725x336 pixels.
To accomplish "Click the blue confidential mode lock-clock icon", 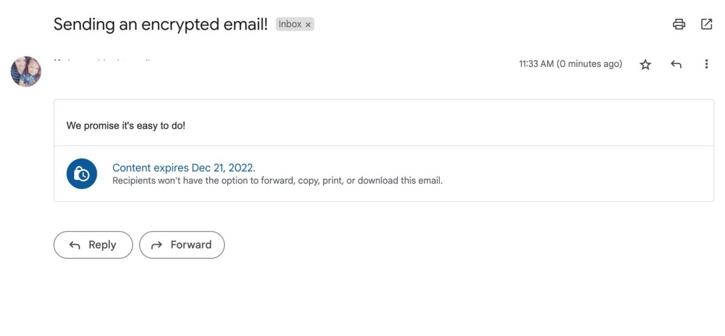I will point(82,174).
